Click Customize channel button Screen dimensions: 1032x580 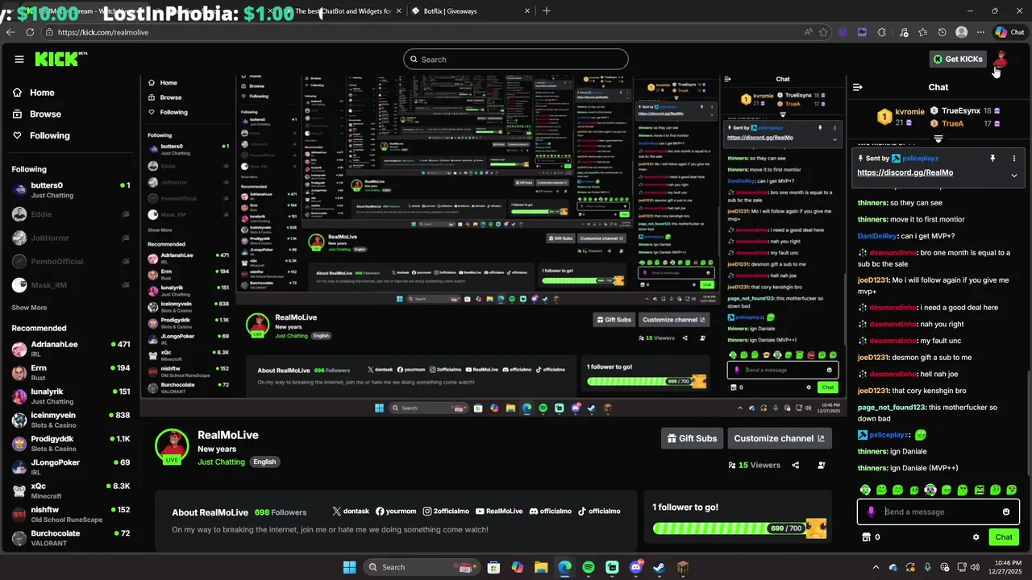point(780,438)
